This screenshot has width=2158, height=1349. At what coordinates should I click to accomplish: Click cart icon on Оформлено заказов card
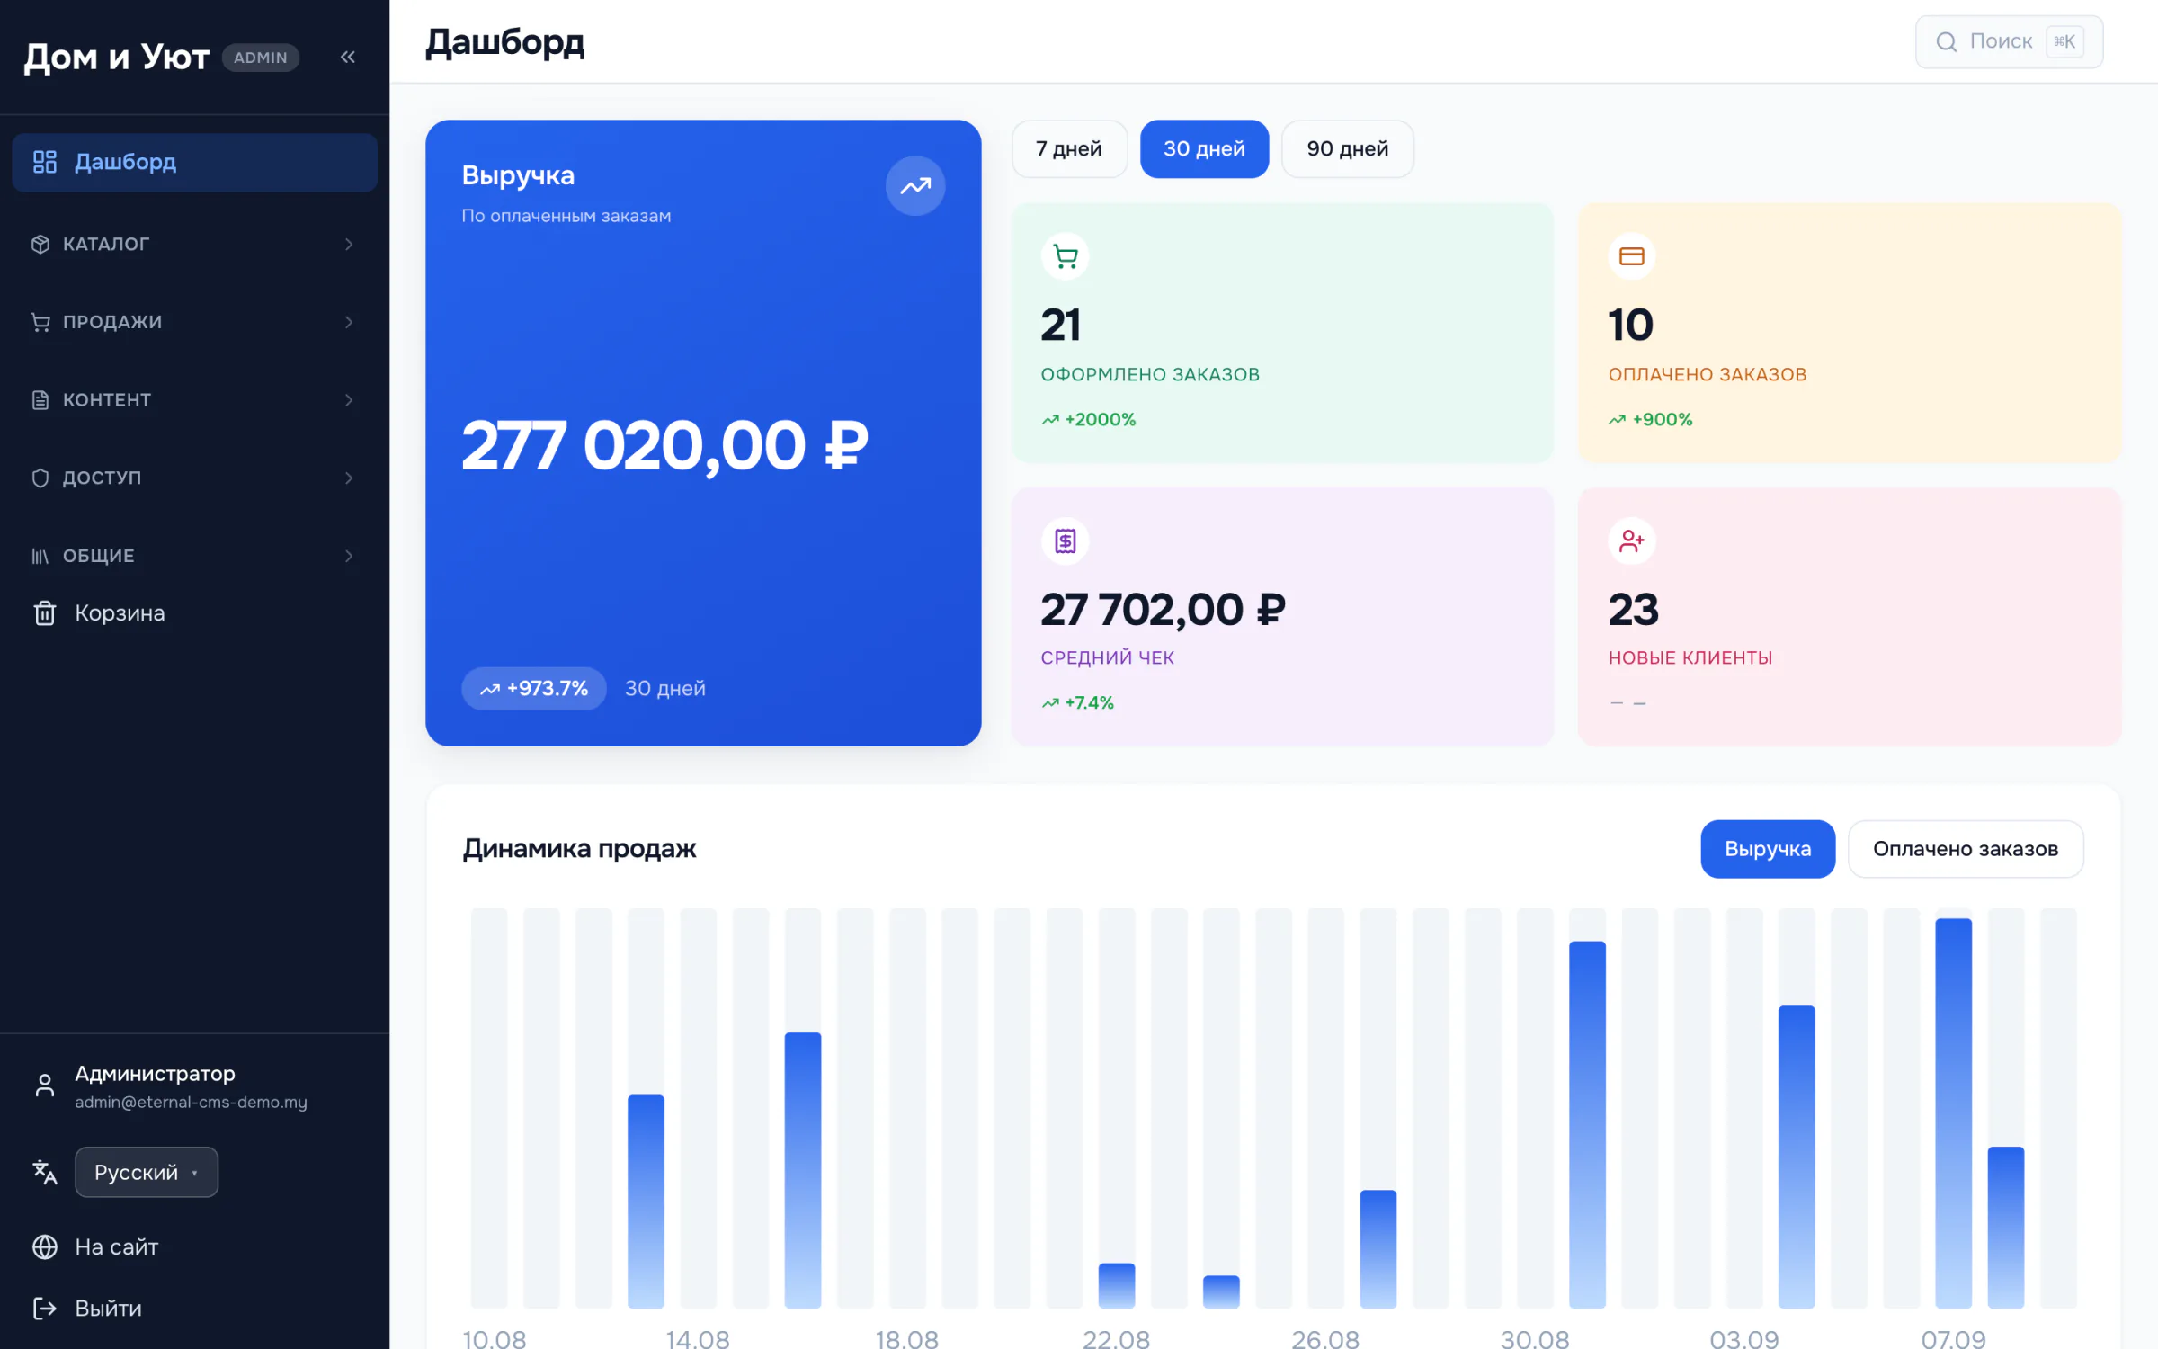[x=1066, y=256]
